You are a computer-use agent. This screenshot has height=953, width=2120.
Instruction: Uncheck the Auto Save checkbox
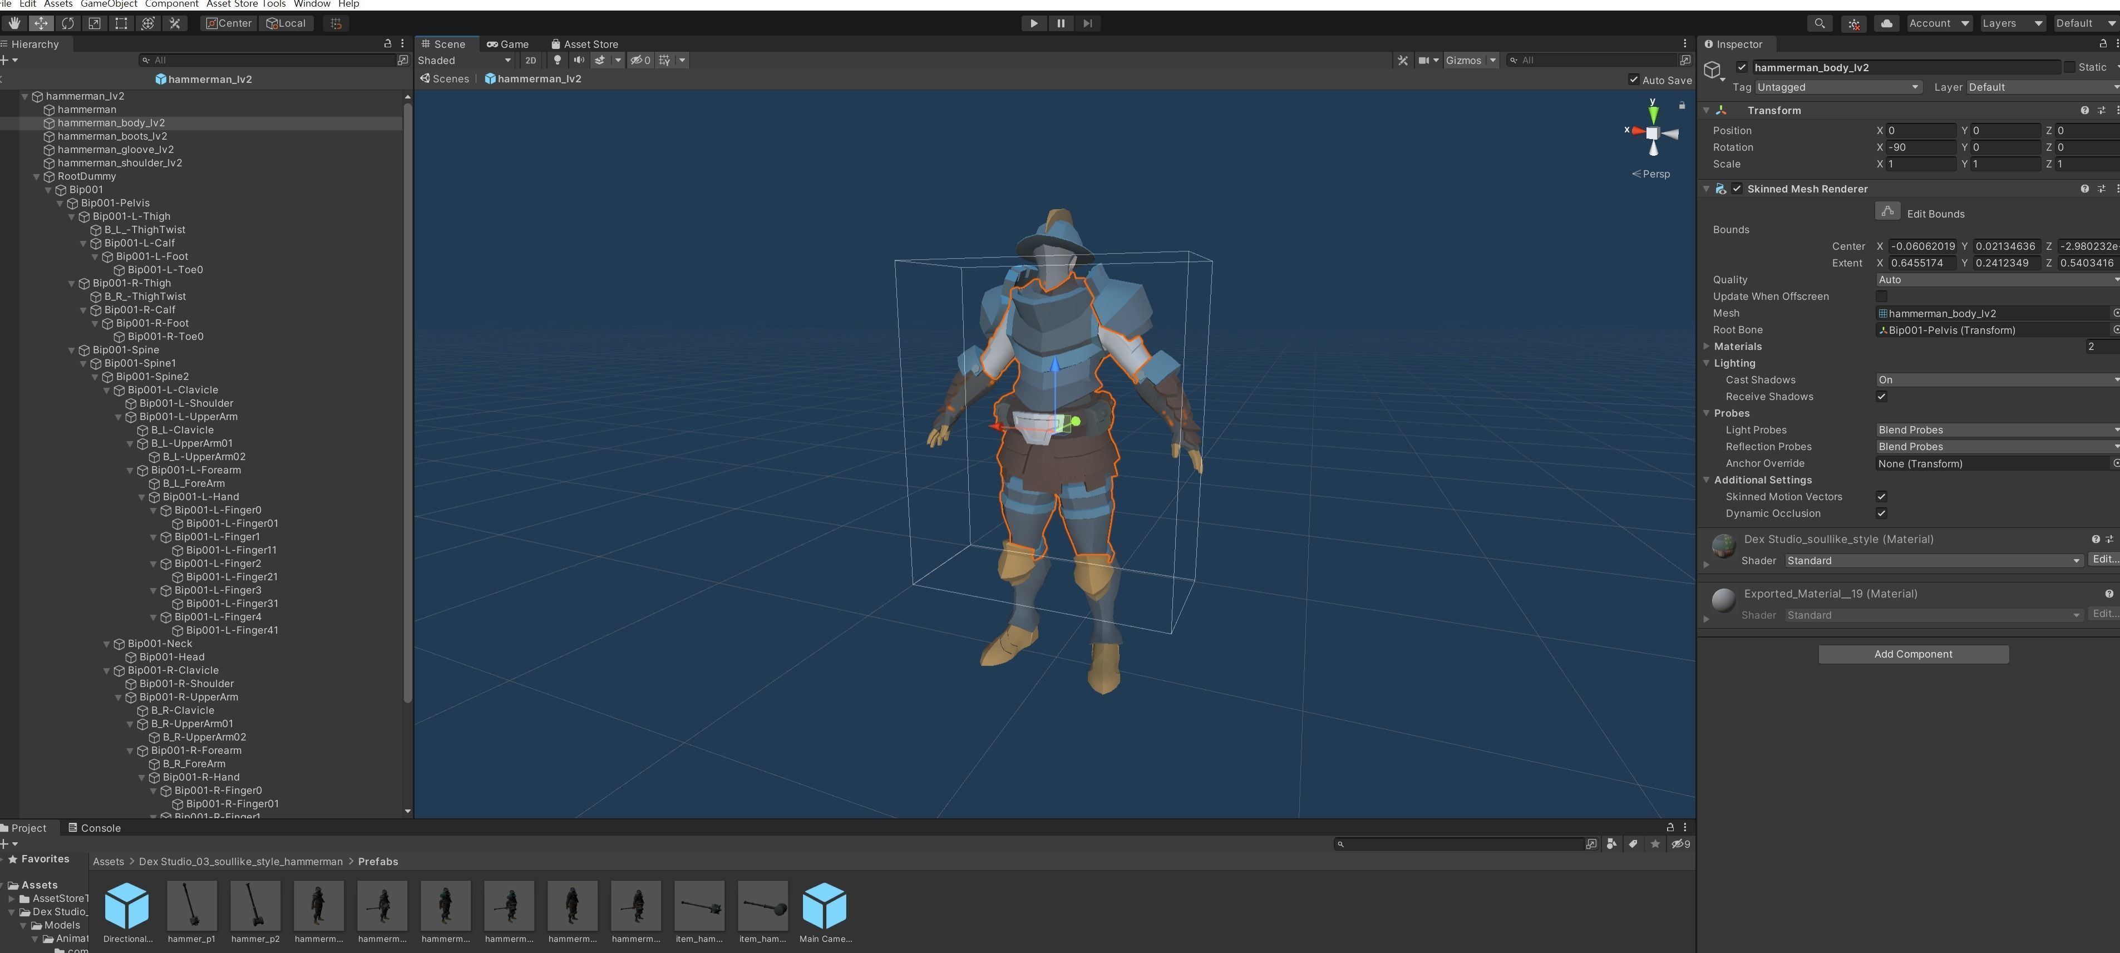(1634, 80)
